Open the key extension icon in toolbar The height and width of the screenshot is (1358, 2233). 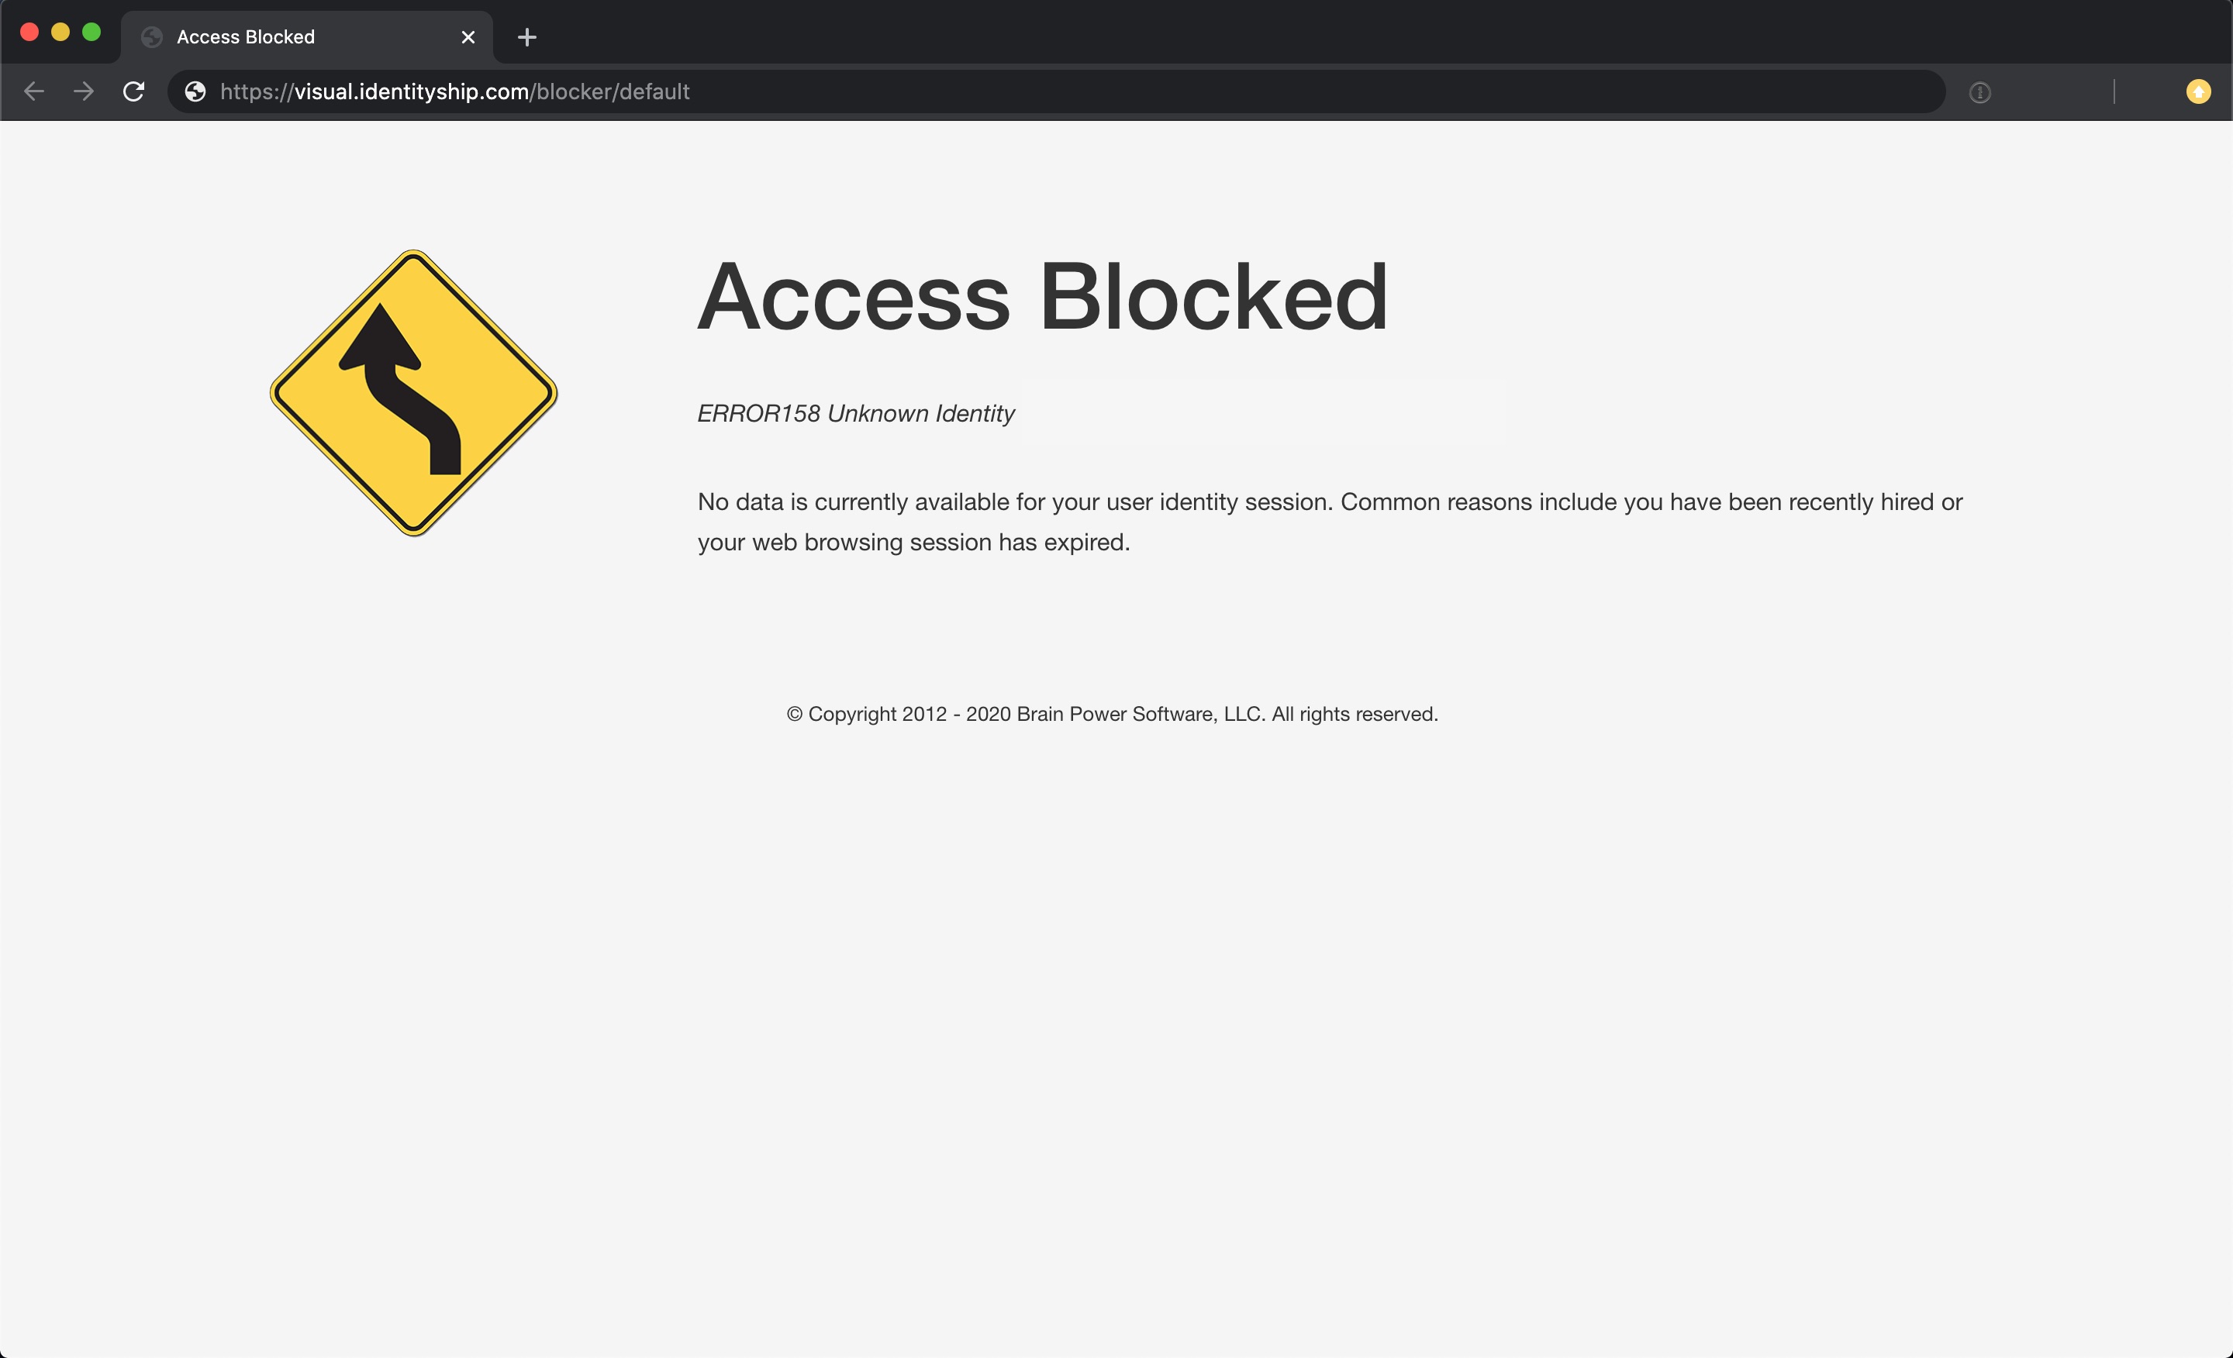click(1979, 92)
